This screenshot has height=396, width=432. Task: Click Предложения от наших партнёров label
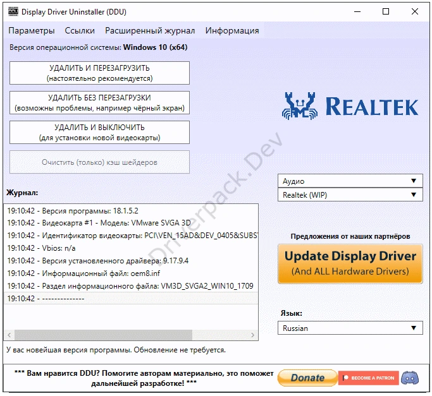click(x=350, y=236)
